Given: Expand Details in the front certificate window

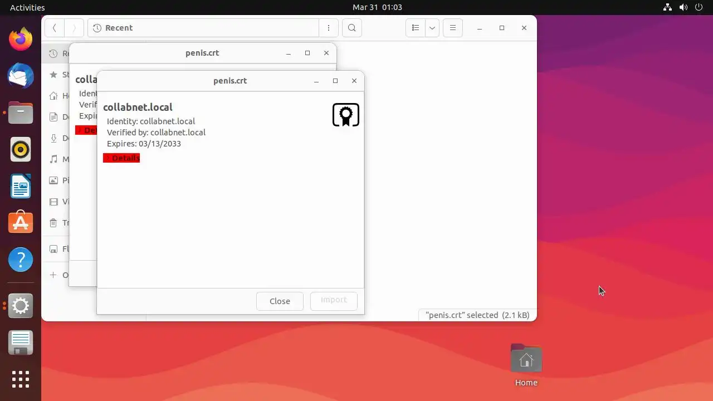Looking at the screenshot, I should pos(121,158).
